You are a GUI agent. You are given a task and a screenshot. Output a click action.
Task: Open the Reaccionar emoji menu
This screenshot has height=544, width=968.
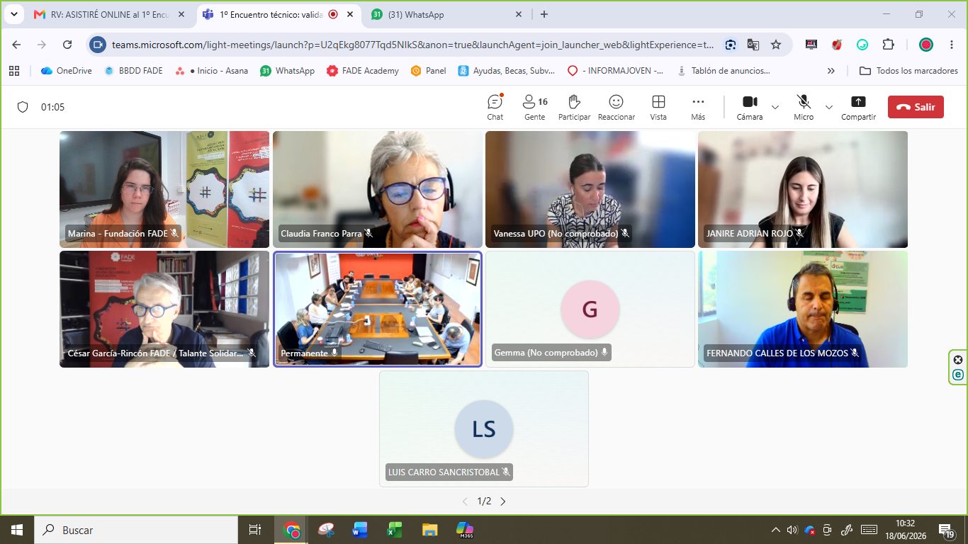617,107
